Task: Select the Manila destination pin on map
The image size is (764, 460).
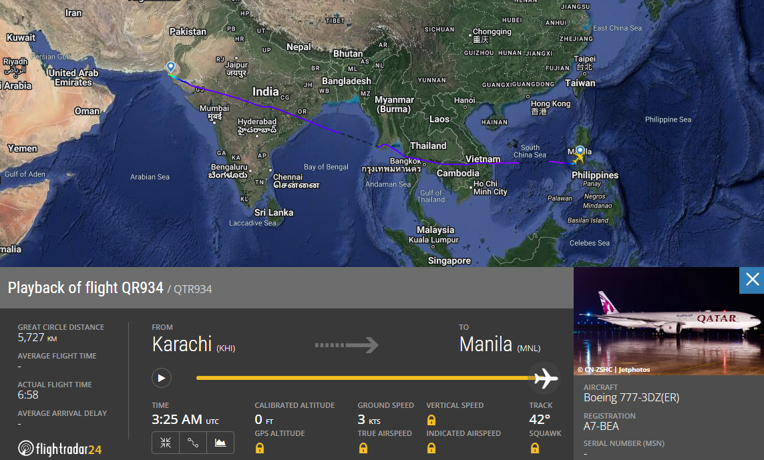Action: (580, 151)
